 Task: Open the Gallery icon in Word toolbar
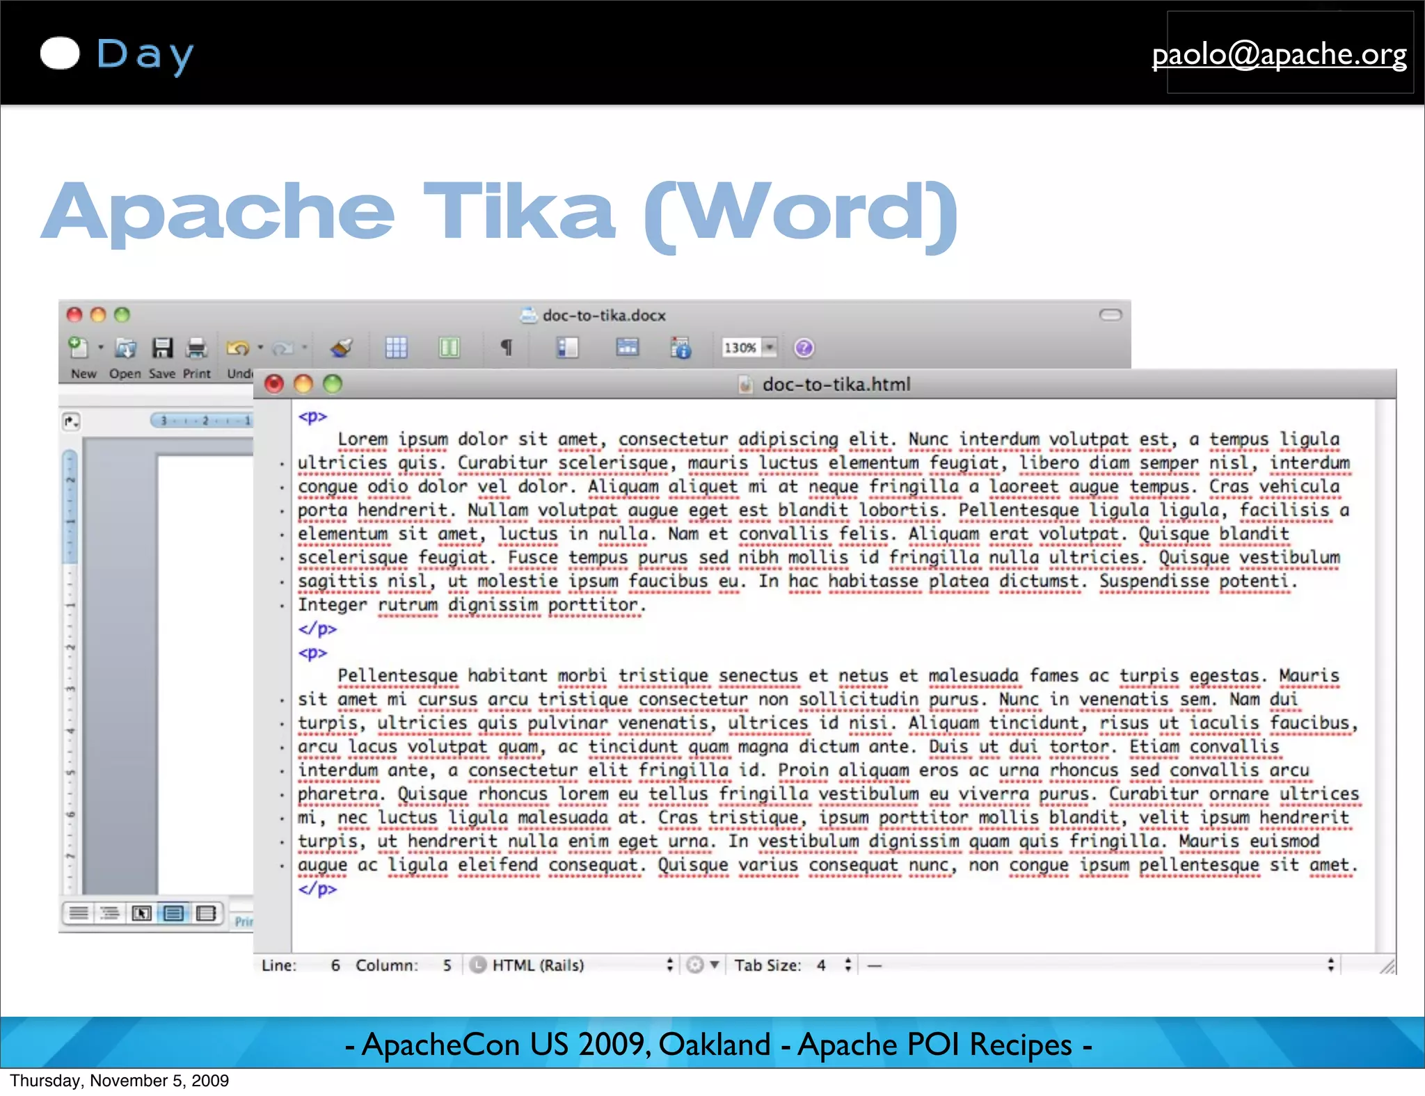(627, 347)
